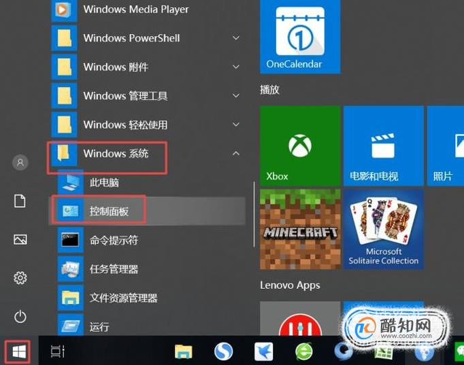
Task: Open 控制面板 icon in the list
Action: coord(71,211)
